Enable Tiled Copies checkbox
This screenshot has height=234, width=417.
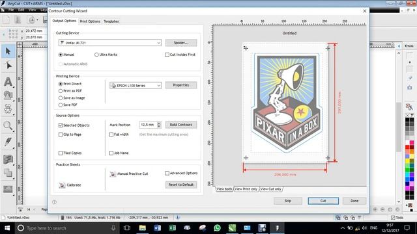click(x=61, y=153)
